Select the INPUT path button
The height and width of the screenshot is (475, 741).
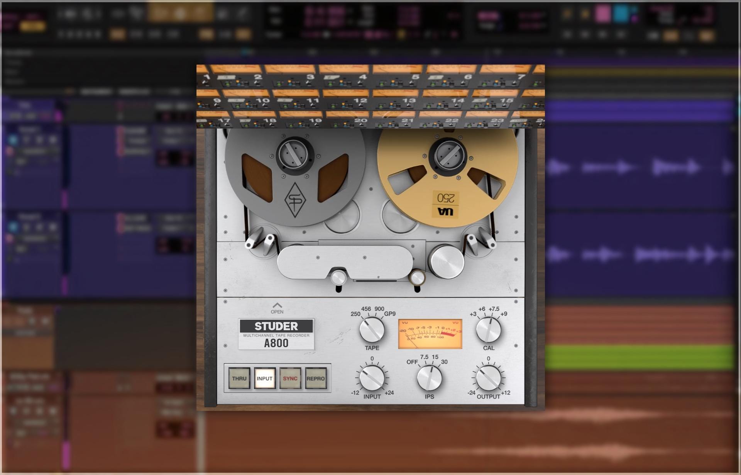[x=264, y=378]
